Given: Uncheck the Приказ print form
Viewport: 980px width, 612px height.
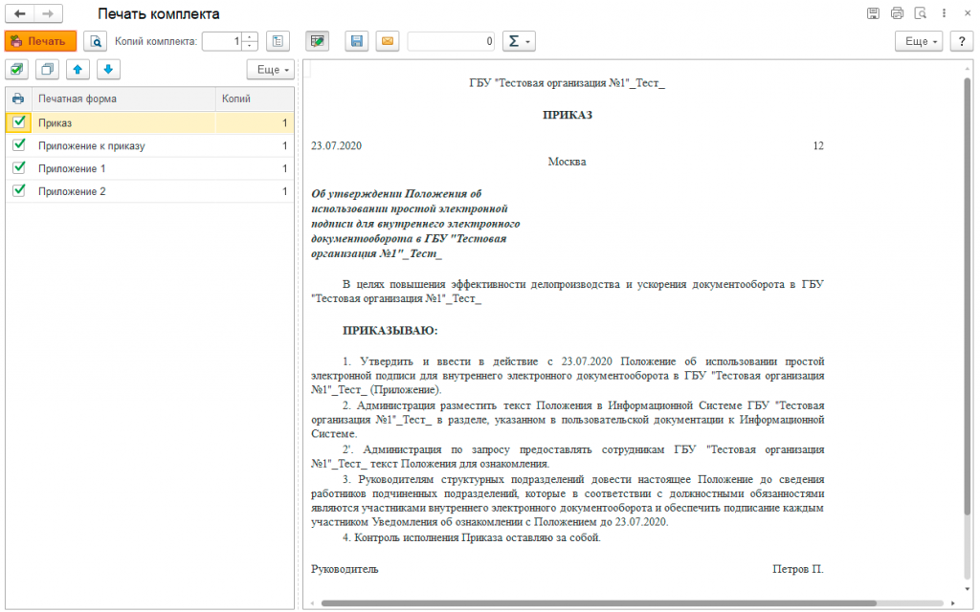Looking at the screenshot, I should click(x=18, y=123).
